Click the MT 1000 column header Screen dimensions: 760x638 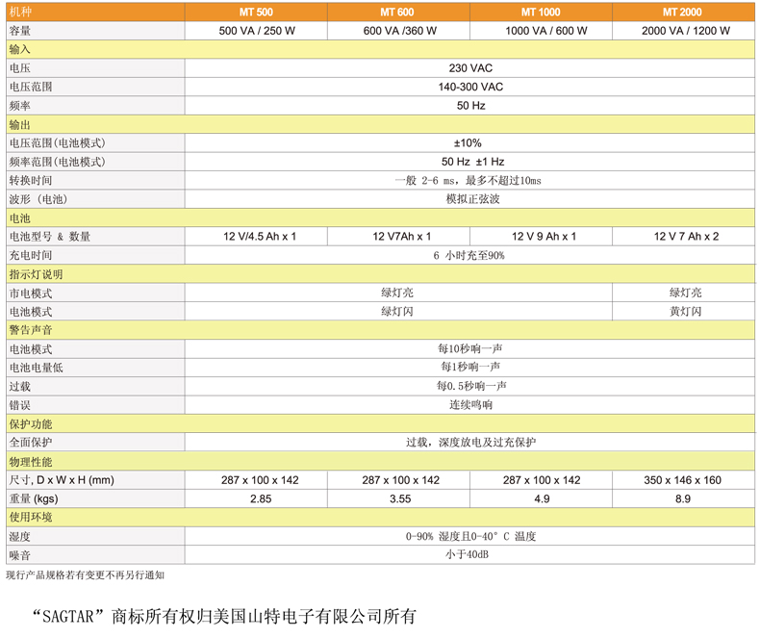[x=541, y=13]
